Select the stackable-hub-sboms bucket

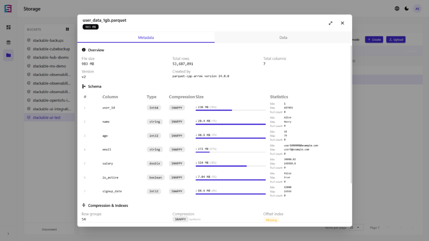[x=50, y=58]
